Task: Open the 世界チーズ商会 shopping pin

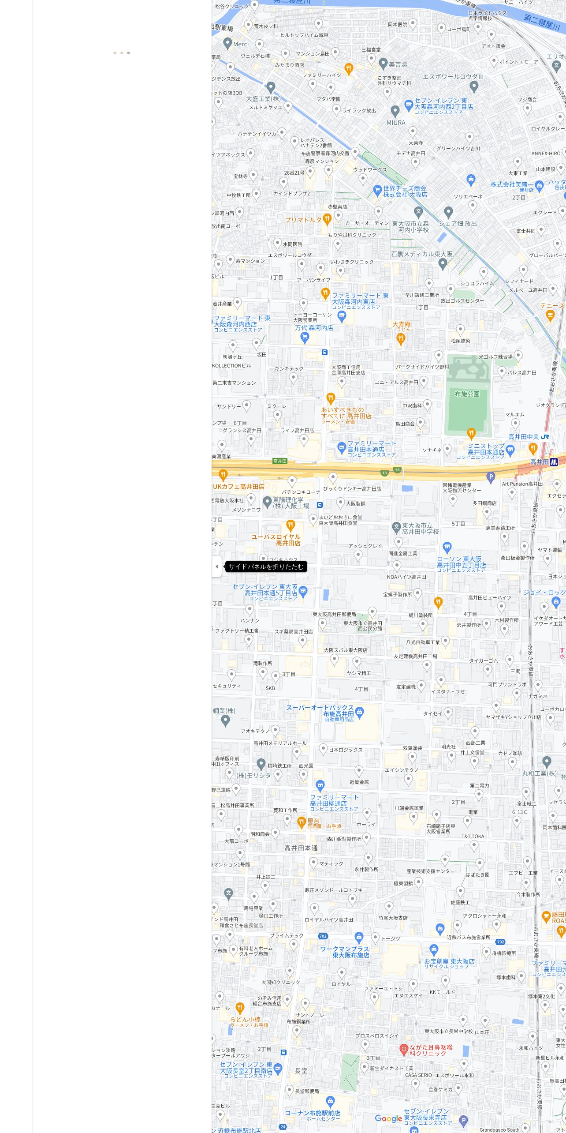Action: coord(377,191)
